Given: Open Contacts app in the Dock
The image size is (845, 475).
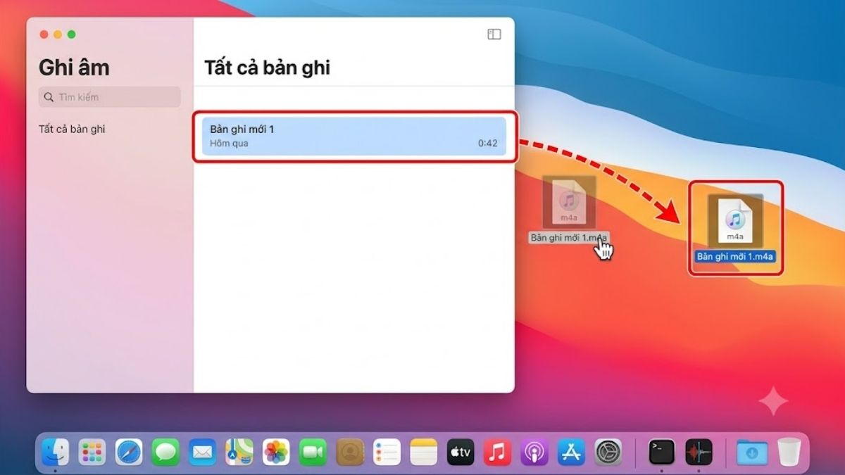Looking at the screenshot, I should (x=350, y=452).
